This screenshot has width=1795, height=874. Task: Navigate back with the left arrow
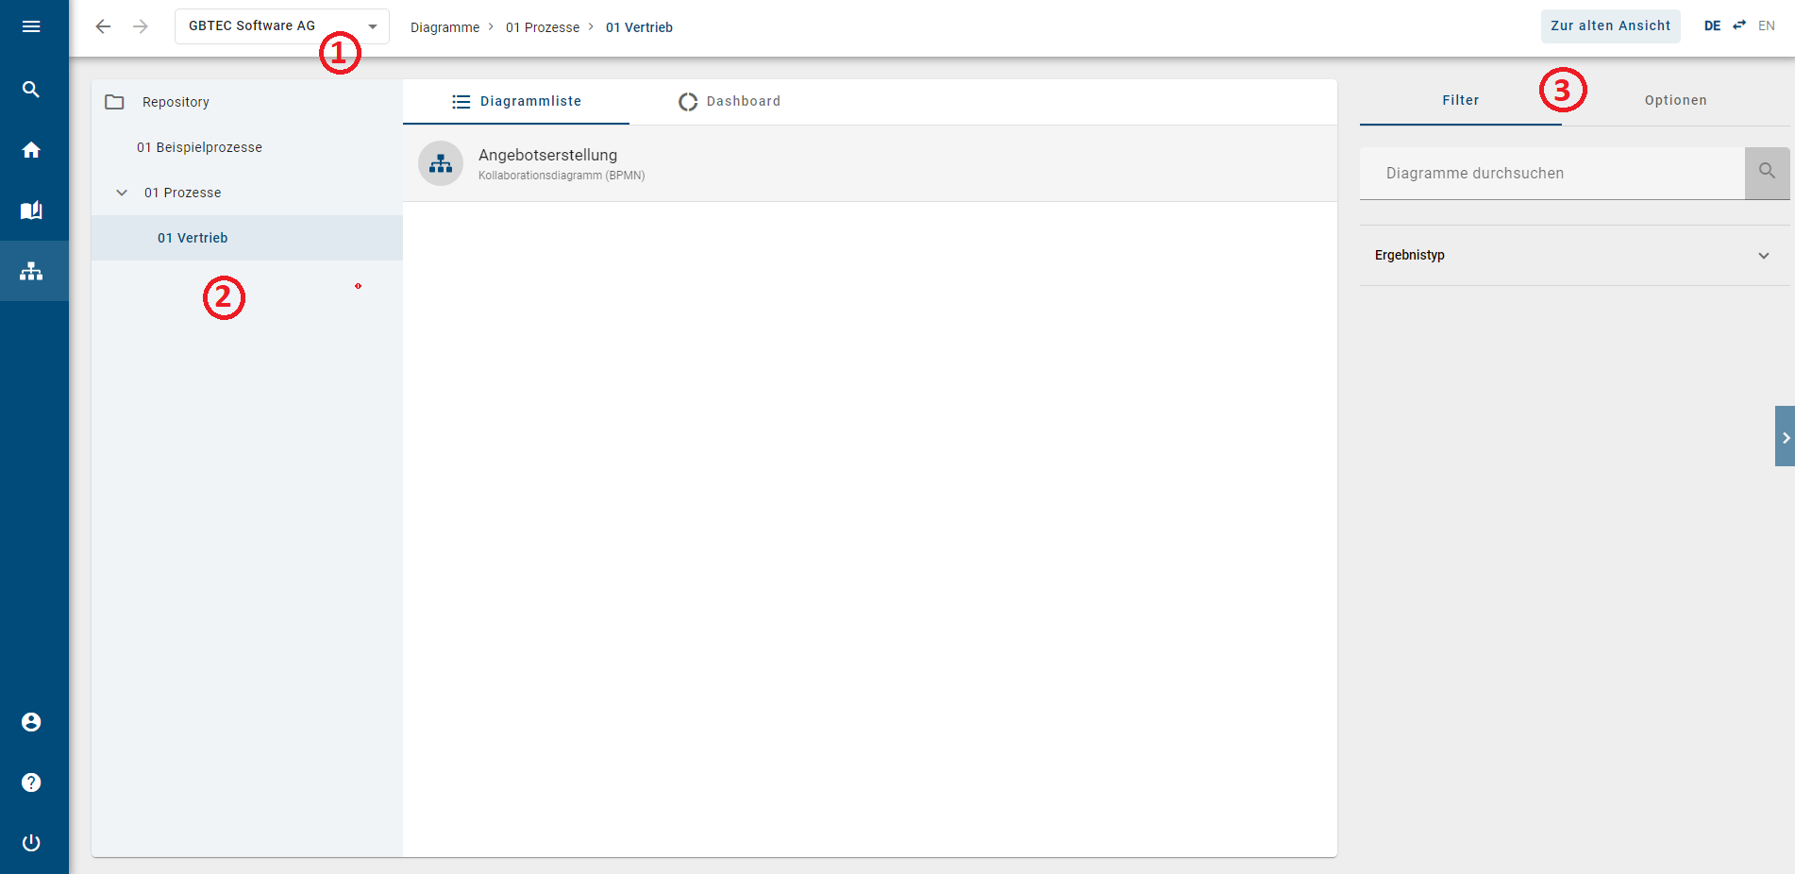pos(103,26)
